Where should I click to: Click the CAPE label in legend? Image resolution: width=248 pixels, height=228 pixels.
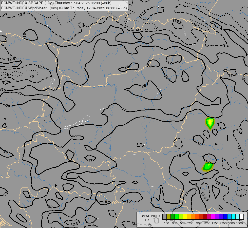coord(149,220)
